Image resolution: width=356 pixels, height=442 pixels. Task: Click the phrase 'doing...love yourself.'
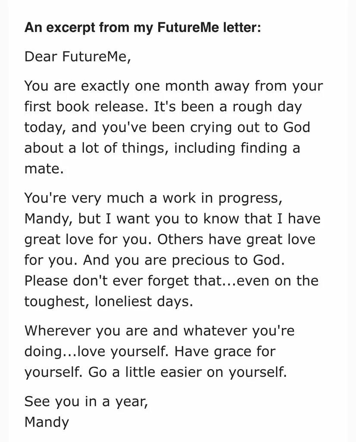tap(97, 351)
